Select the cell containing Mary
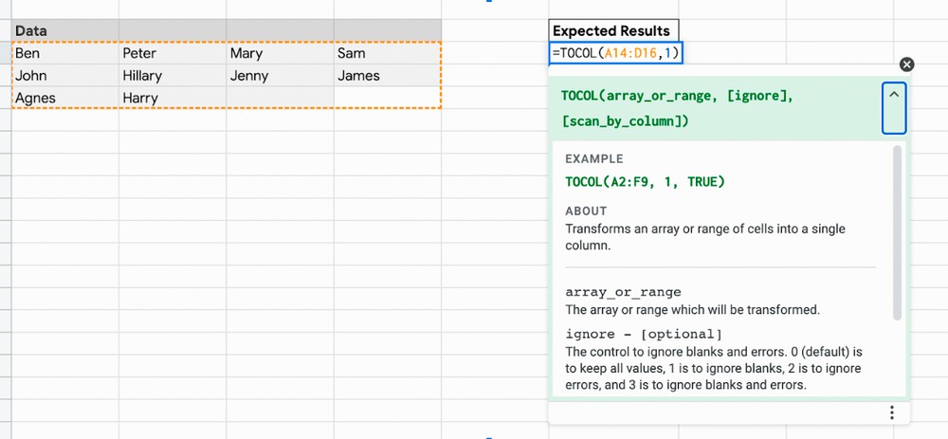 (x=280, y=53)
